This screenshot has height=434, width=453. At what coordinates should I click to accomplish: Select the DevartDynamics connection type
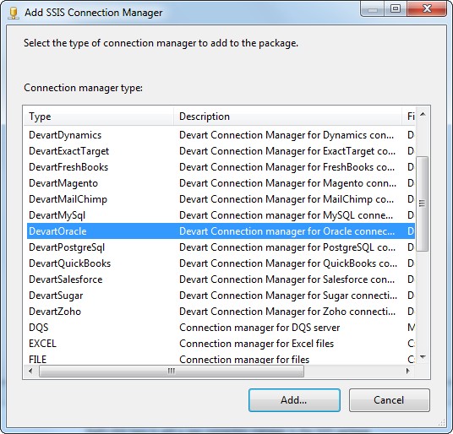[221, 135]
